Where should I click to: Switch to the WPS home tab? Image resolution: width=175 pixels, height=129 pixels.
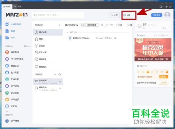pyautogui.click(x=7, y=7)
